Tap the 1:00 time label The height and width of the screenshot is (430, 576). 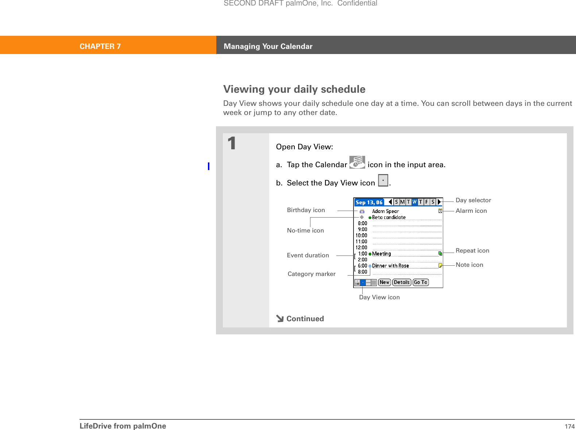pyautogui.click(x=363, y=254)
